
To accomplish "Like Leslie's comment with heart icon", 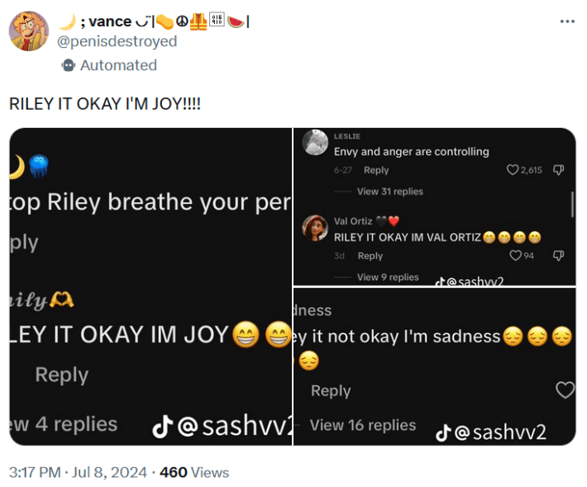I will [512, 170].
